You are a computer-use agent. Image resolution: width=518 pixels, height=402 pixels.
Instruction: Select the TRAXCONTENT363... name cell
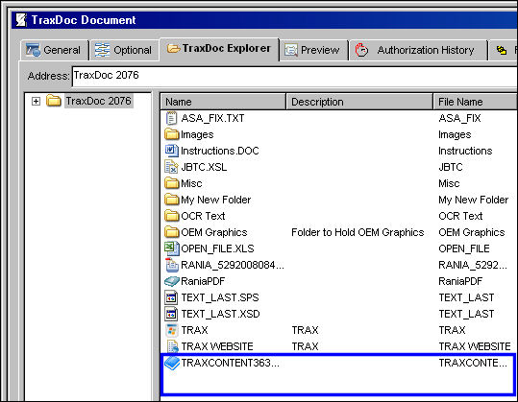click(231, 363)
